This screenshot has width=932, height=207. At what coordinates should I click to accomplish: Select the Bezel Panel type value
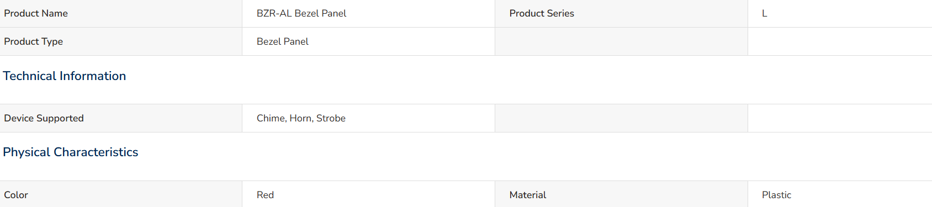pyautogui.click(x=283, y=41)
